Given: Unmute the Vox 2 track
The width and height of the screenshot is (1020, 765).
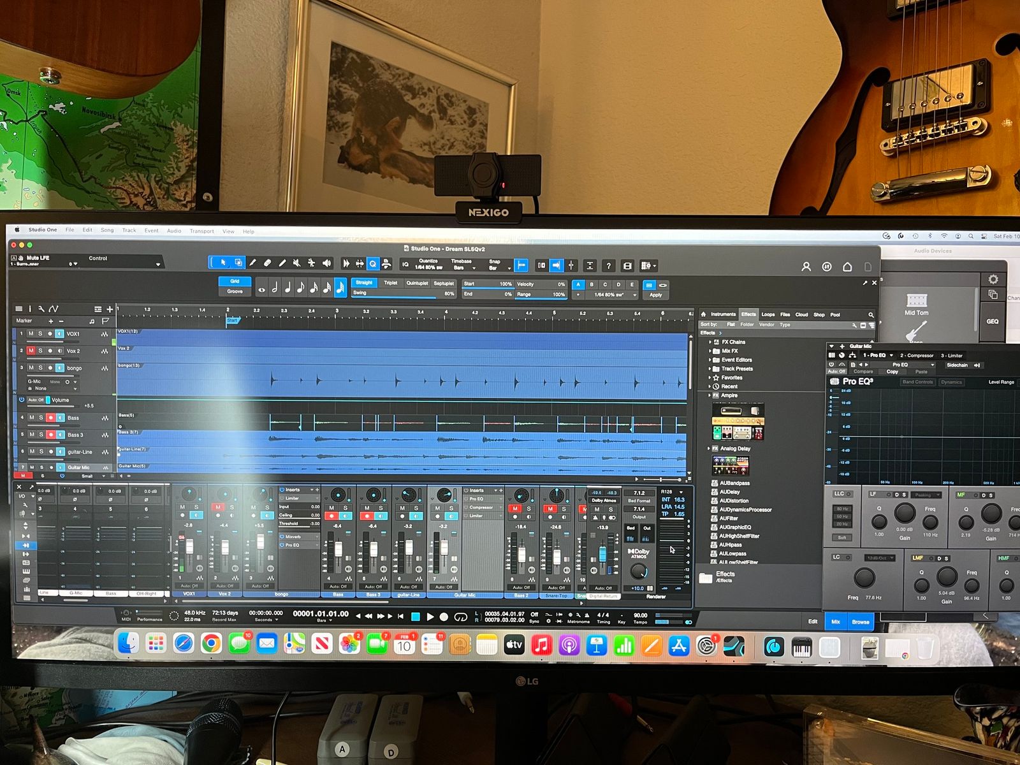Looking at the screenshot, I should 31,351.
